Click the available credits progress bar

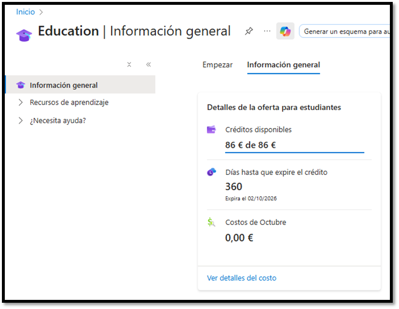[x=294, y=152]
